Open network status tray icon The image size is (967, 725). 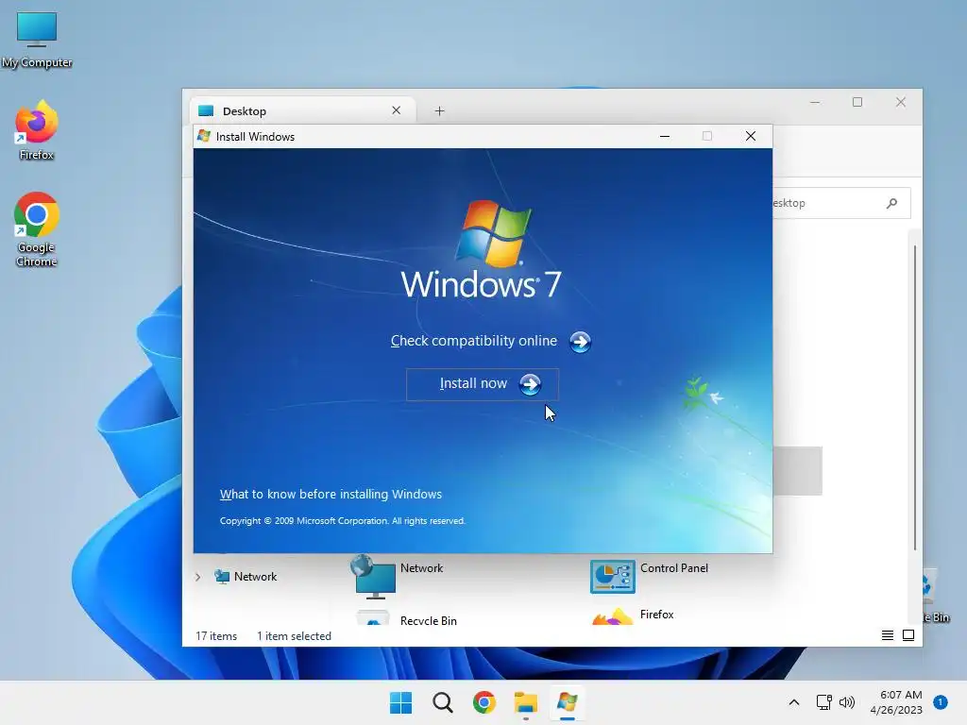coord(823,702)
